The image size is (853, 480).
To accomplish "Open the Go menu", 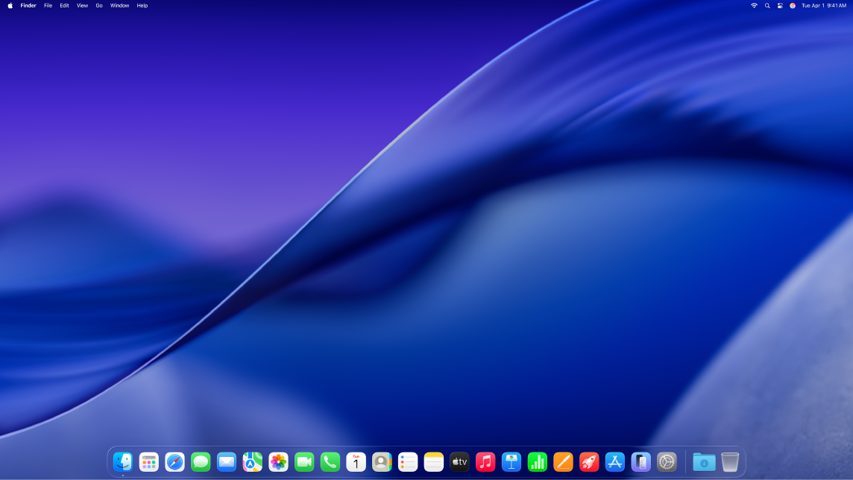I will click(x=98, y=5).
